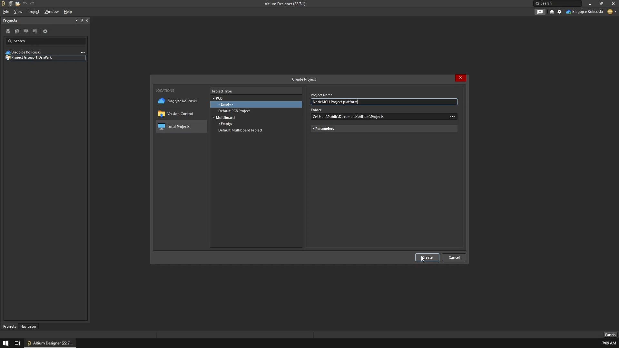The width and height of the screenshot is (619, 348).
Task: Click the Create button
Action: [x=427, y=257]
